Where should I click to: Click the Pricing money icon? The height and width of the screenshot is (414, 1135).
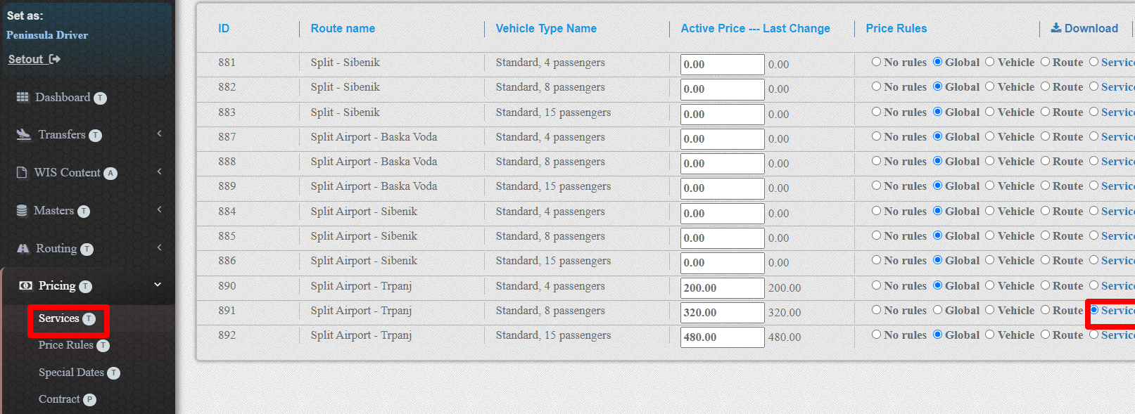pyautogui.click(x=26, y=285)
